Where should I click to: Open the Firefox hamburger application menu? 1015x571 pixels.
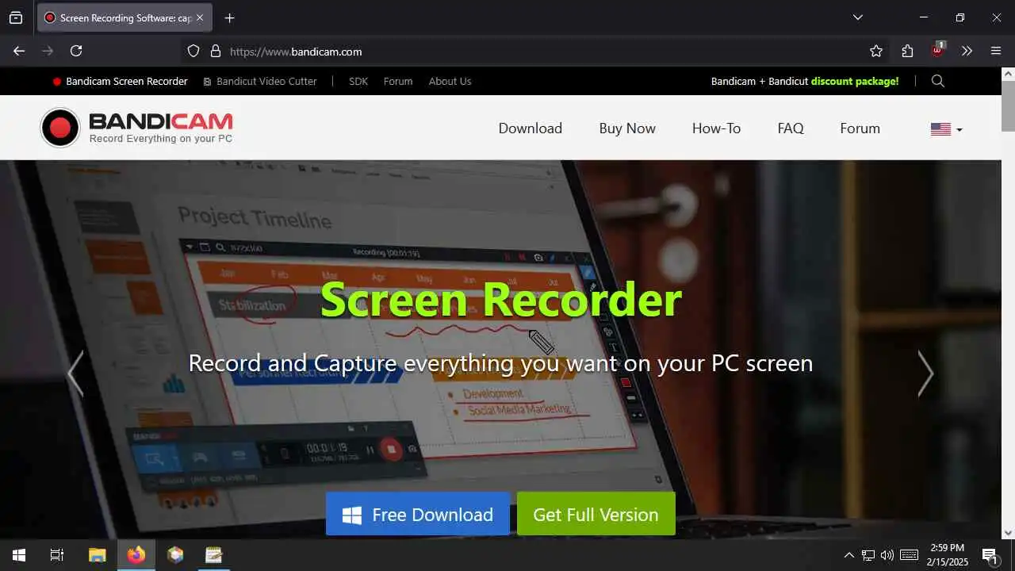tap(996, 51)
